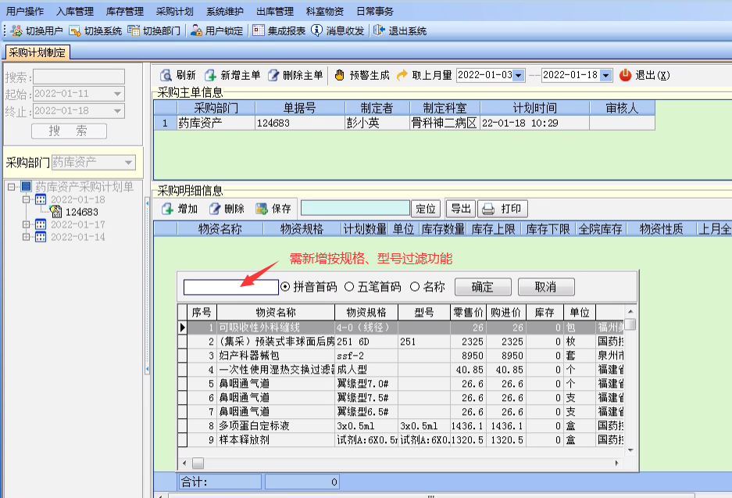Click the popup vertical scrollbar thumb

(x=630, y=324)
